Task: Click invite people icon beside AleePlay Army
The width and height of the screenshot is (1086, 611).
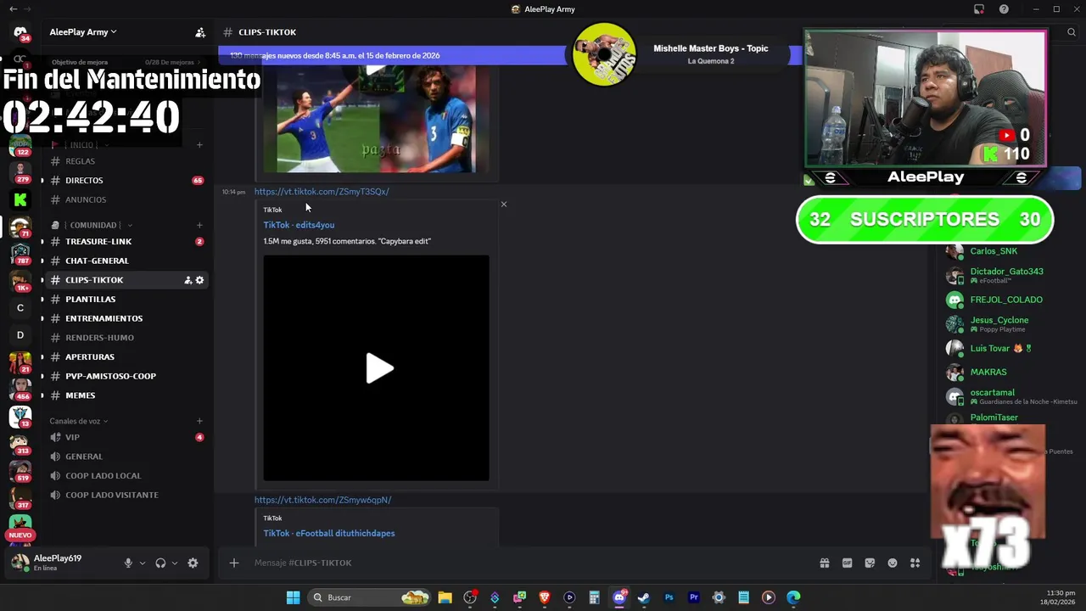Action: (200, 32)
